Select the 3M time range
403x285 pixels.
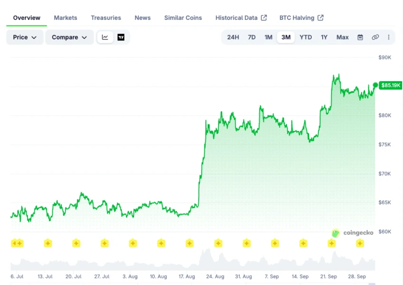(286, 37)
